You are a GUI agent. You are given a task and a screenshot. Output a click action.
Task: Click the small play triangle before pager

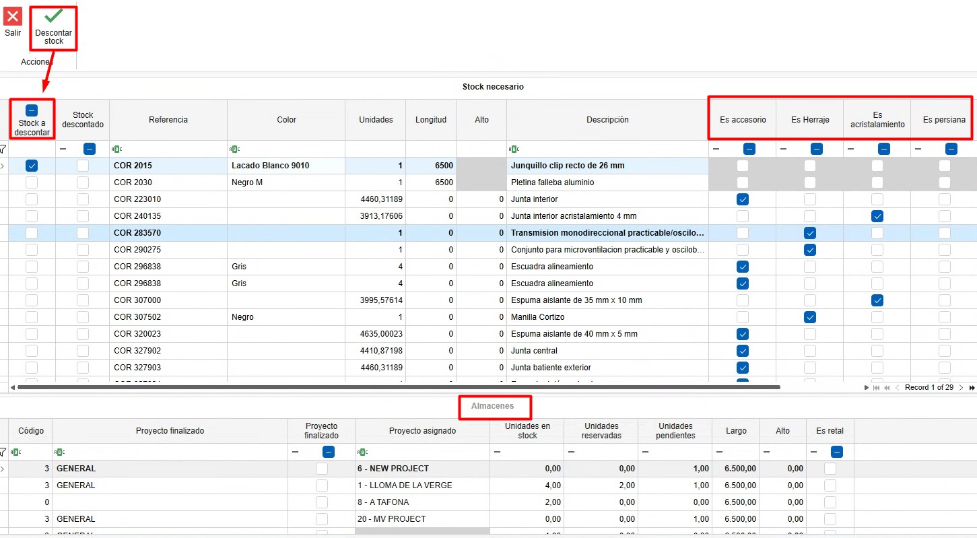pyautogui.click(x=867, y=388)
